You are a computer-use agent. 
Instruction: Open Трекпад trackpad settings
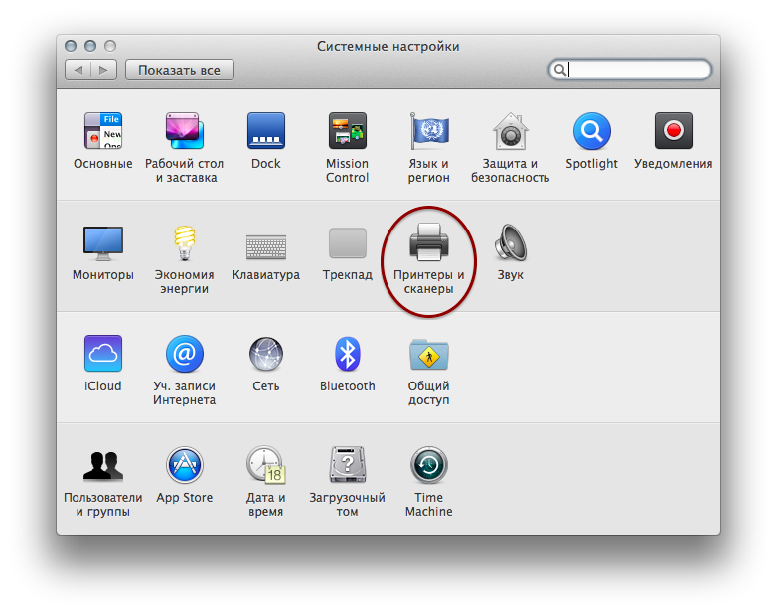[x=348, y=242]
